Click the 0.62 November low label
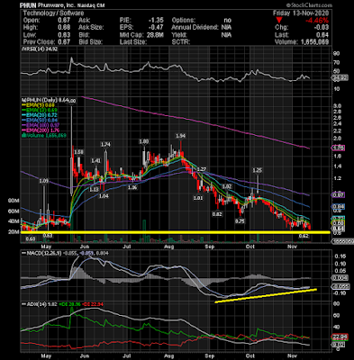Viewport: 354px width, 360px height. [x=304, y=237]
